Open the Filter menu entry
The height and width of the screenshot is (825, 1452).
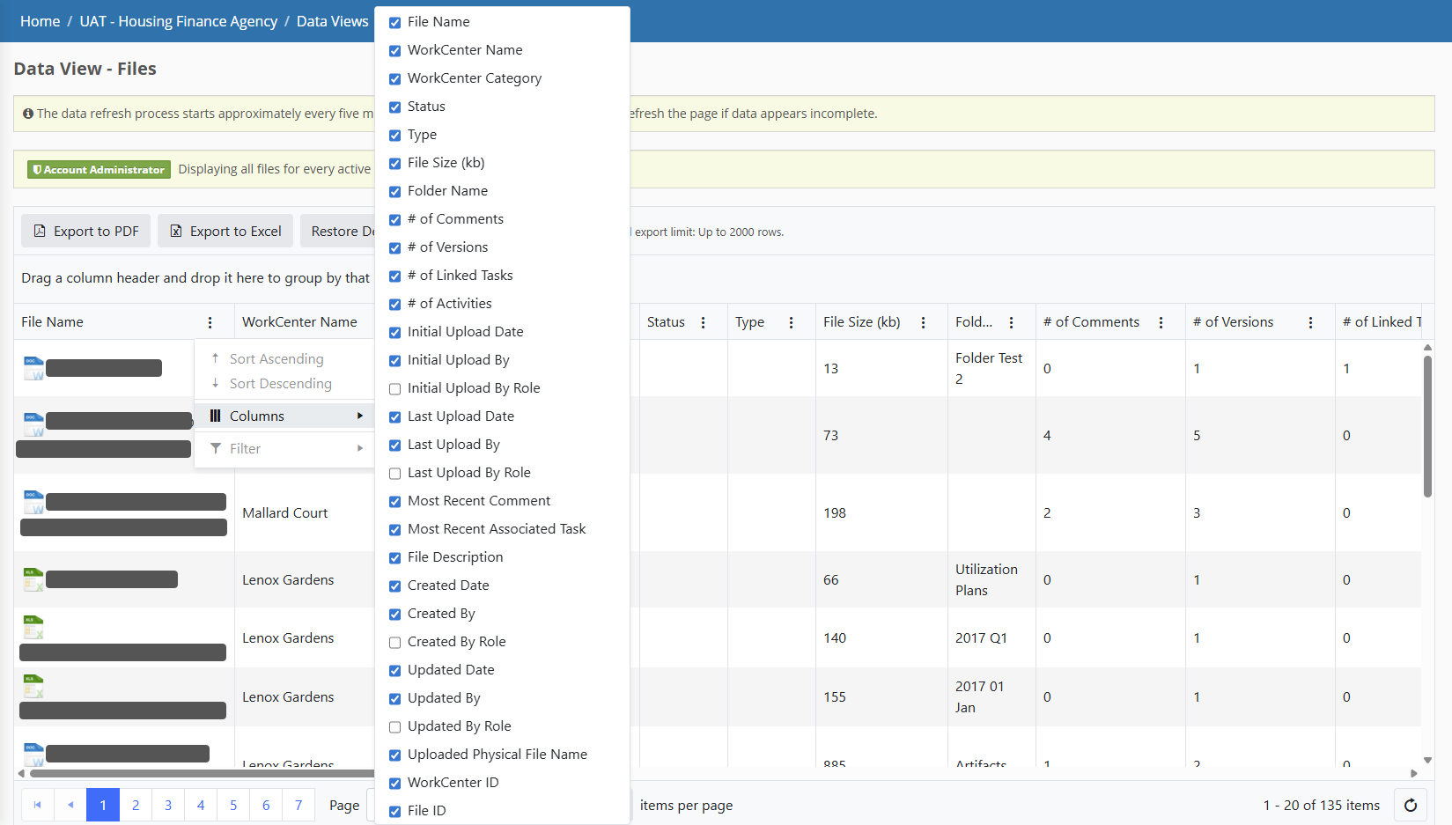click(x=284, y=448)
